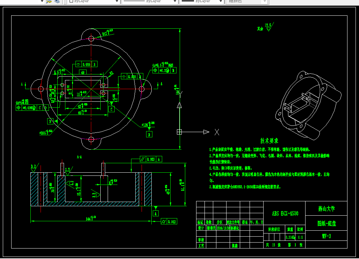The image size is (359, 259).
Task: Click the make object's layer current icon
Action: pyautogui.click(x=49, y=1)
